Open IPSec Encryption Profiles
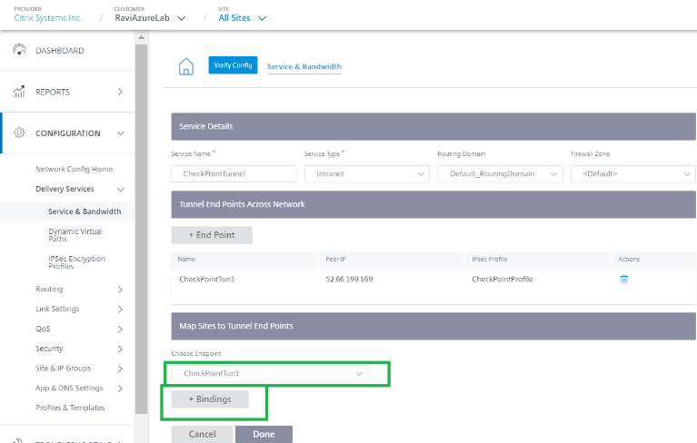The image size is (697, 443). pos(77,262)
